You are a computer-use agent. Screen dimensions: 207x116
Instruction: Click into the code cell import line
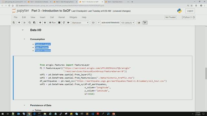coord(65,65)
